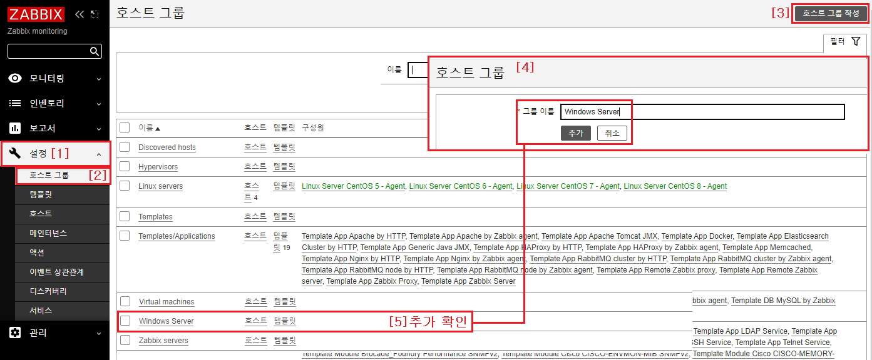Click the 모니터링 eye icon

(x=16, y=78)
